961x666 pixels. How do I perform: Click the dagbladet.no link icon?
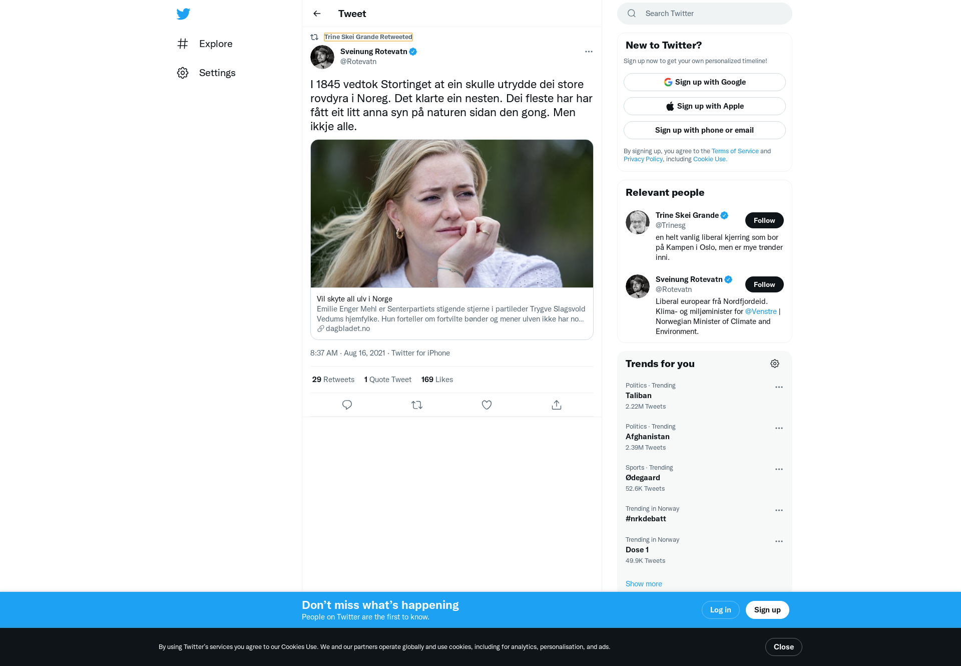pyautogui.click(x=320, y=328)
